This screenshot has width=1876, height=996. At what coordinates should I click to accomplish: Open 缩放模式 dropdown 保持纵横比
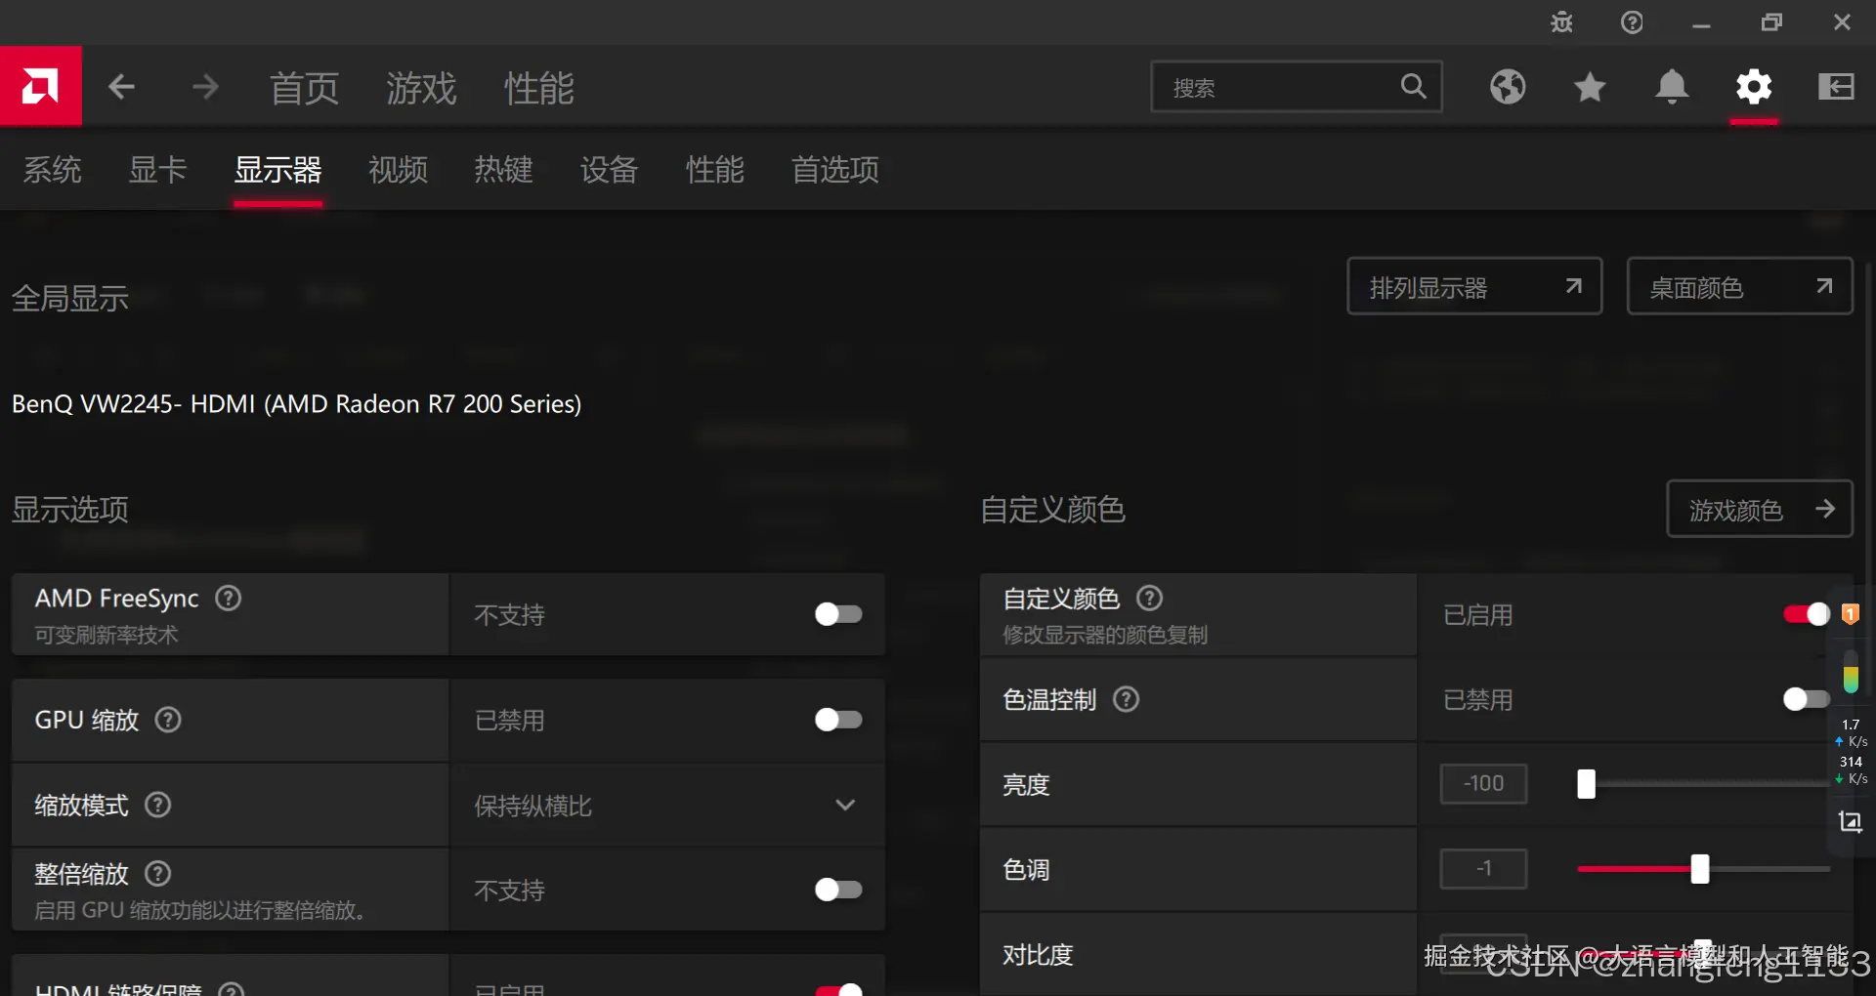coord(667,806)
